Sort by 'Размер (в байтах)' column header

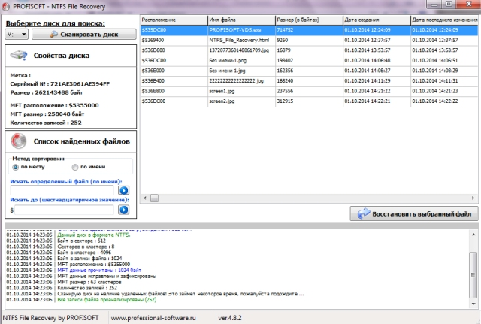[x=308, y=19]
